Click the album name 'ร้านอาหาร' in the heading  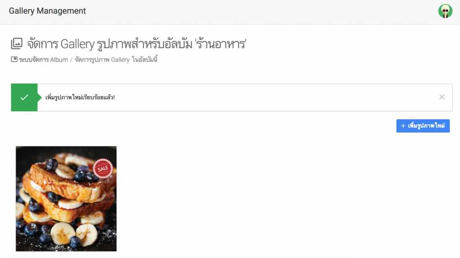[221, 44]
